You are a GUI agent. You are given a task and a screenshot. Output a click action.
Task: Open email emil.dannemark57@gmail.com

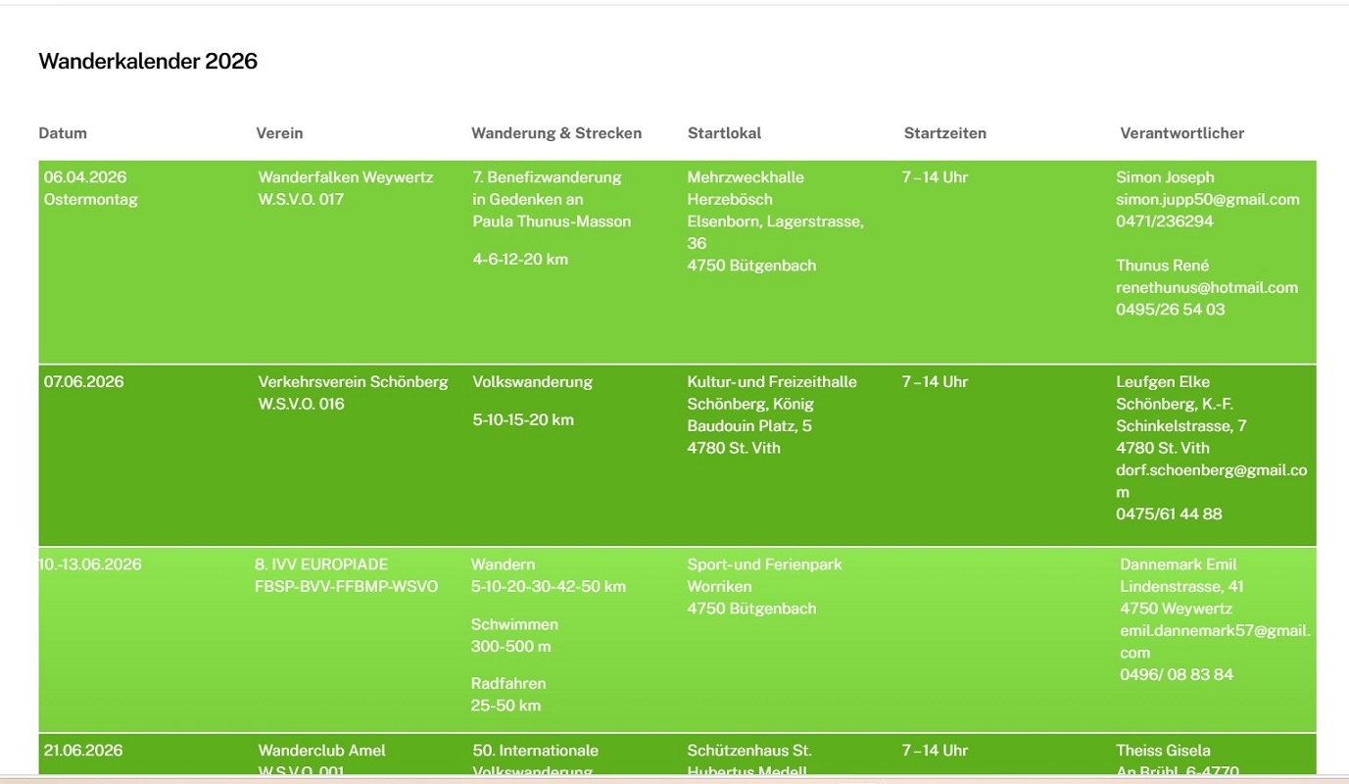tap(1215, 642)
